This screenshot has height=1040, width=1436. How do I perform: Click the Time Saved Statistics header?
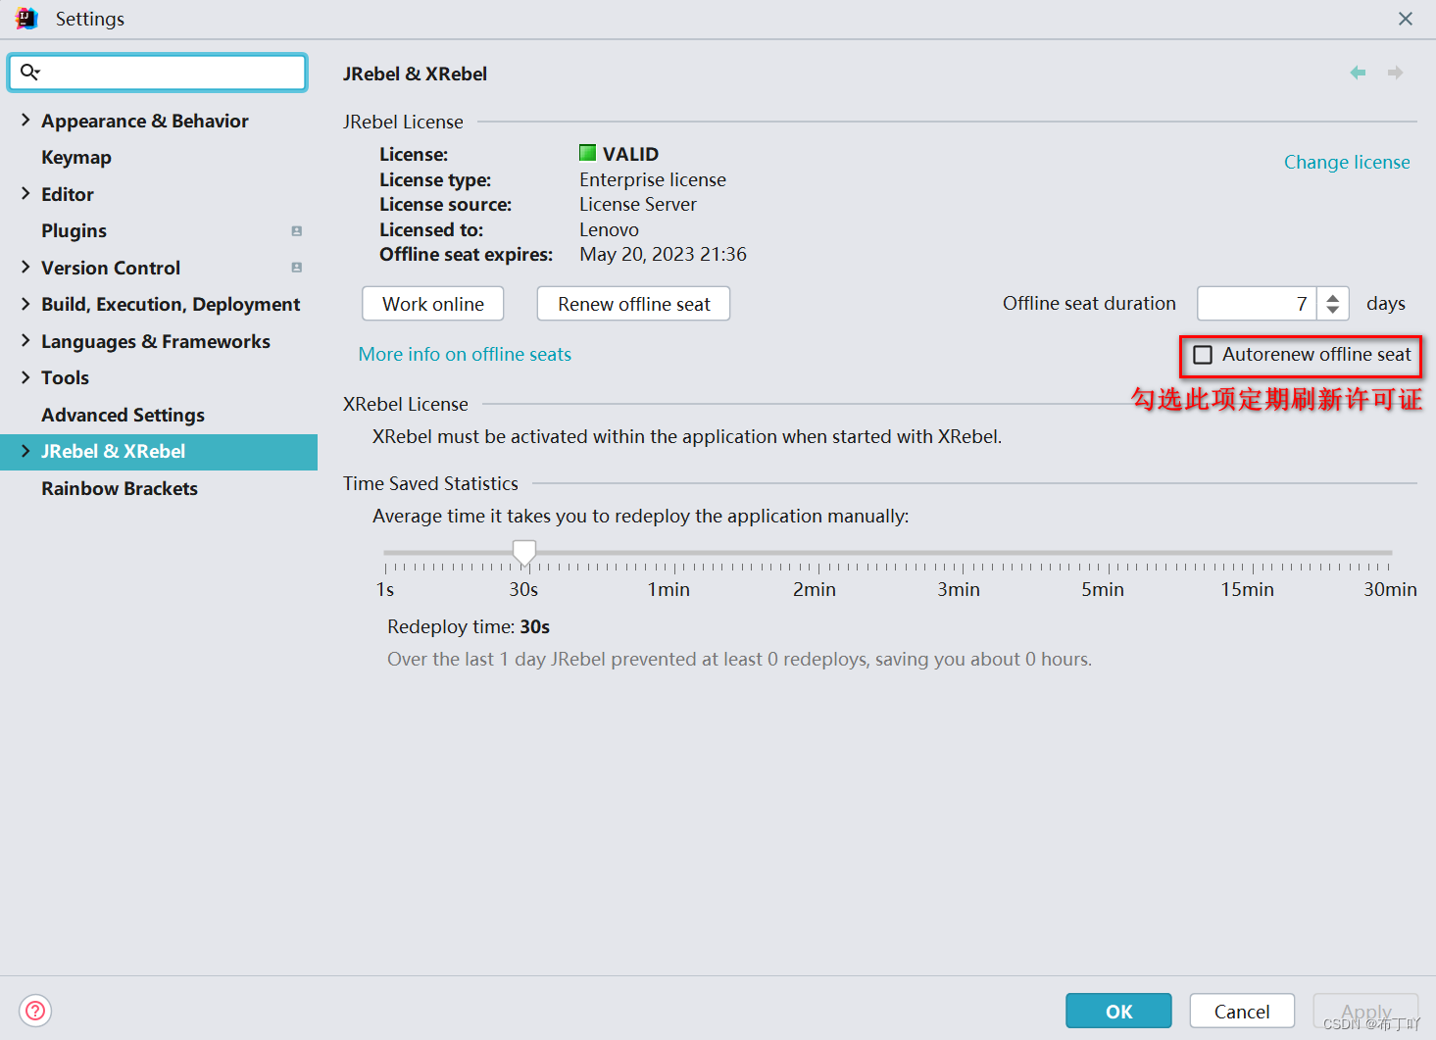[x=430, y=483]
